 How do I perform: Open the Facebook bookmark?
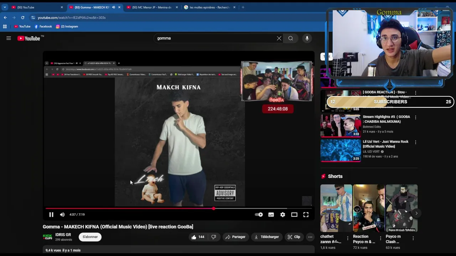click(x=43, y=26)
